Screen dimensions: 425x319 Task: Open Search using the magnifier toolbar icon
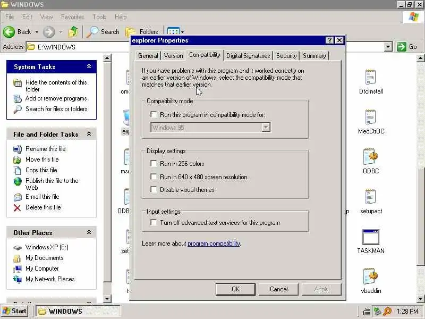tap(92, 32)
